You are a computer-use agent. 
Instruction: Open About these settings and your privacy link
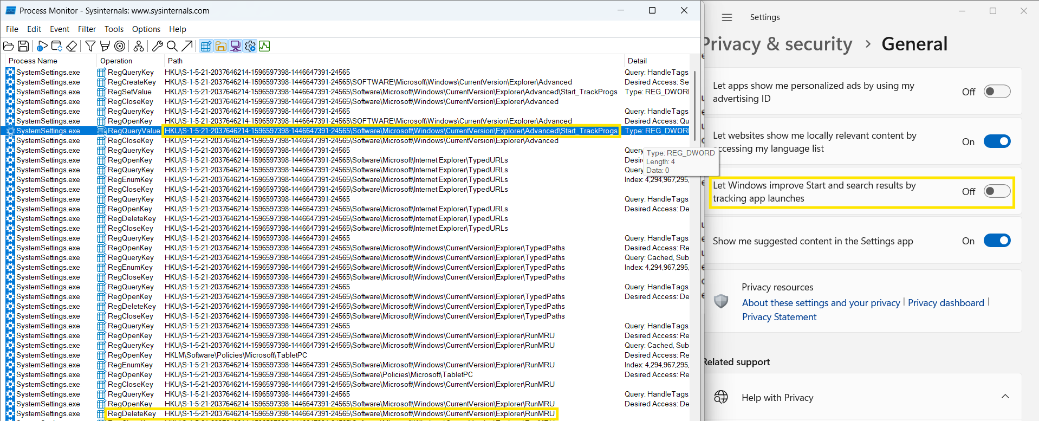click(821, 303)
